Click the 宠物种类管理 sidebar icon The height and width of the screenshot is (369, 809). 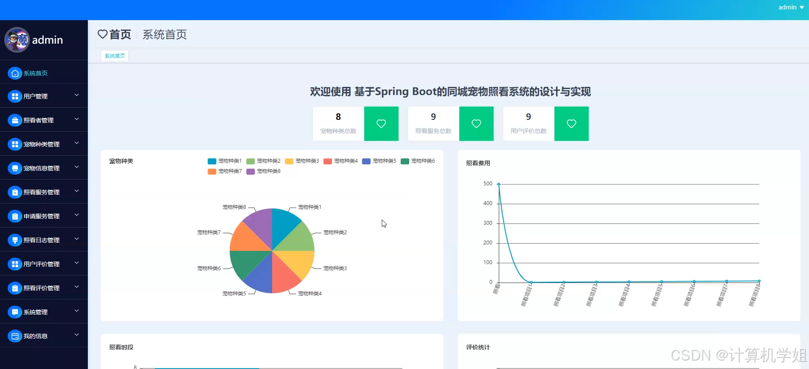pyautogui.click(x=15, y=144)
